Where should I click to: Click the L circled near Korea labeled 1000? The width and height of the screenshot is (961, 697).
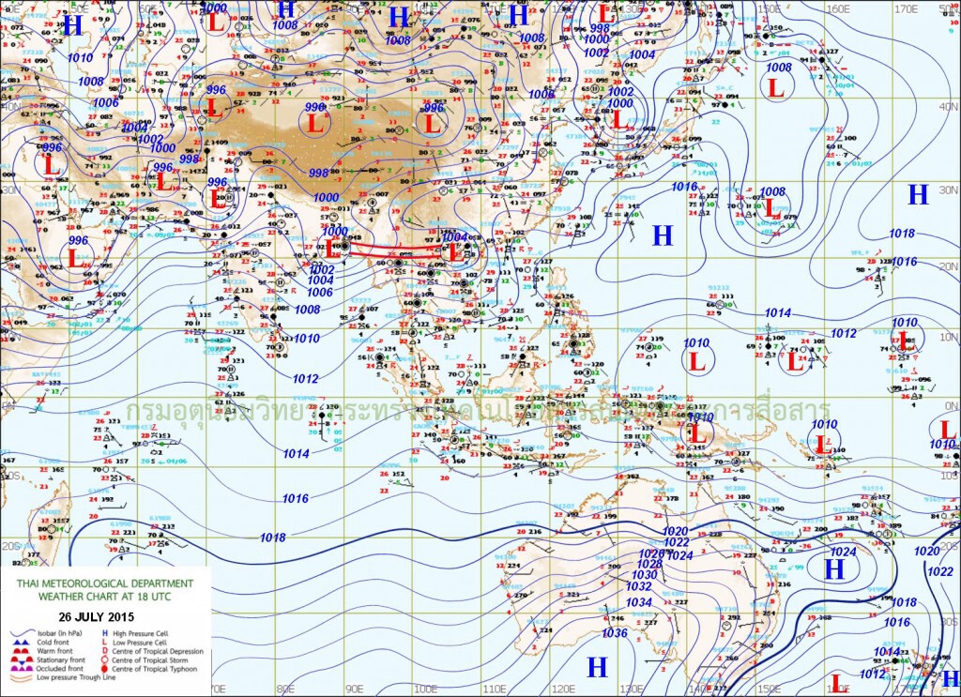coord(620,119)
